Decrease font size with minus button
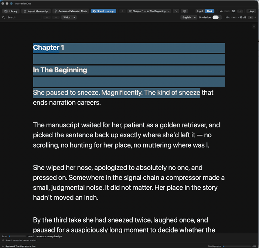 pos(227,11)
